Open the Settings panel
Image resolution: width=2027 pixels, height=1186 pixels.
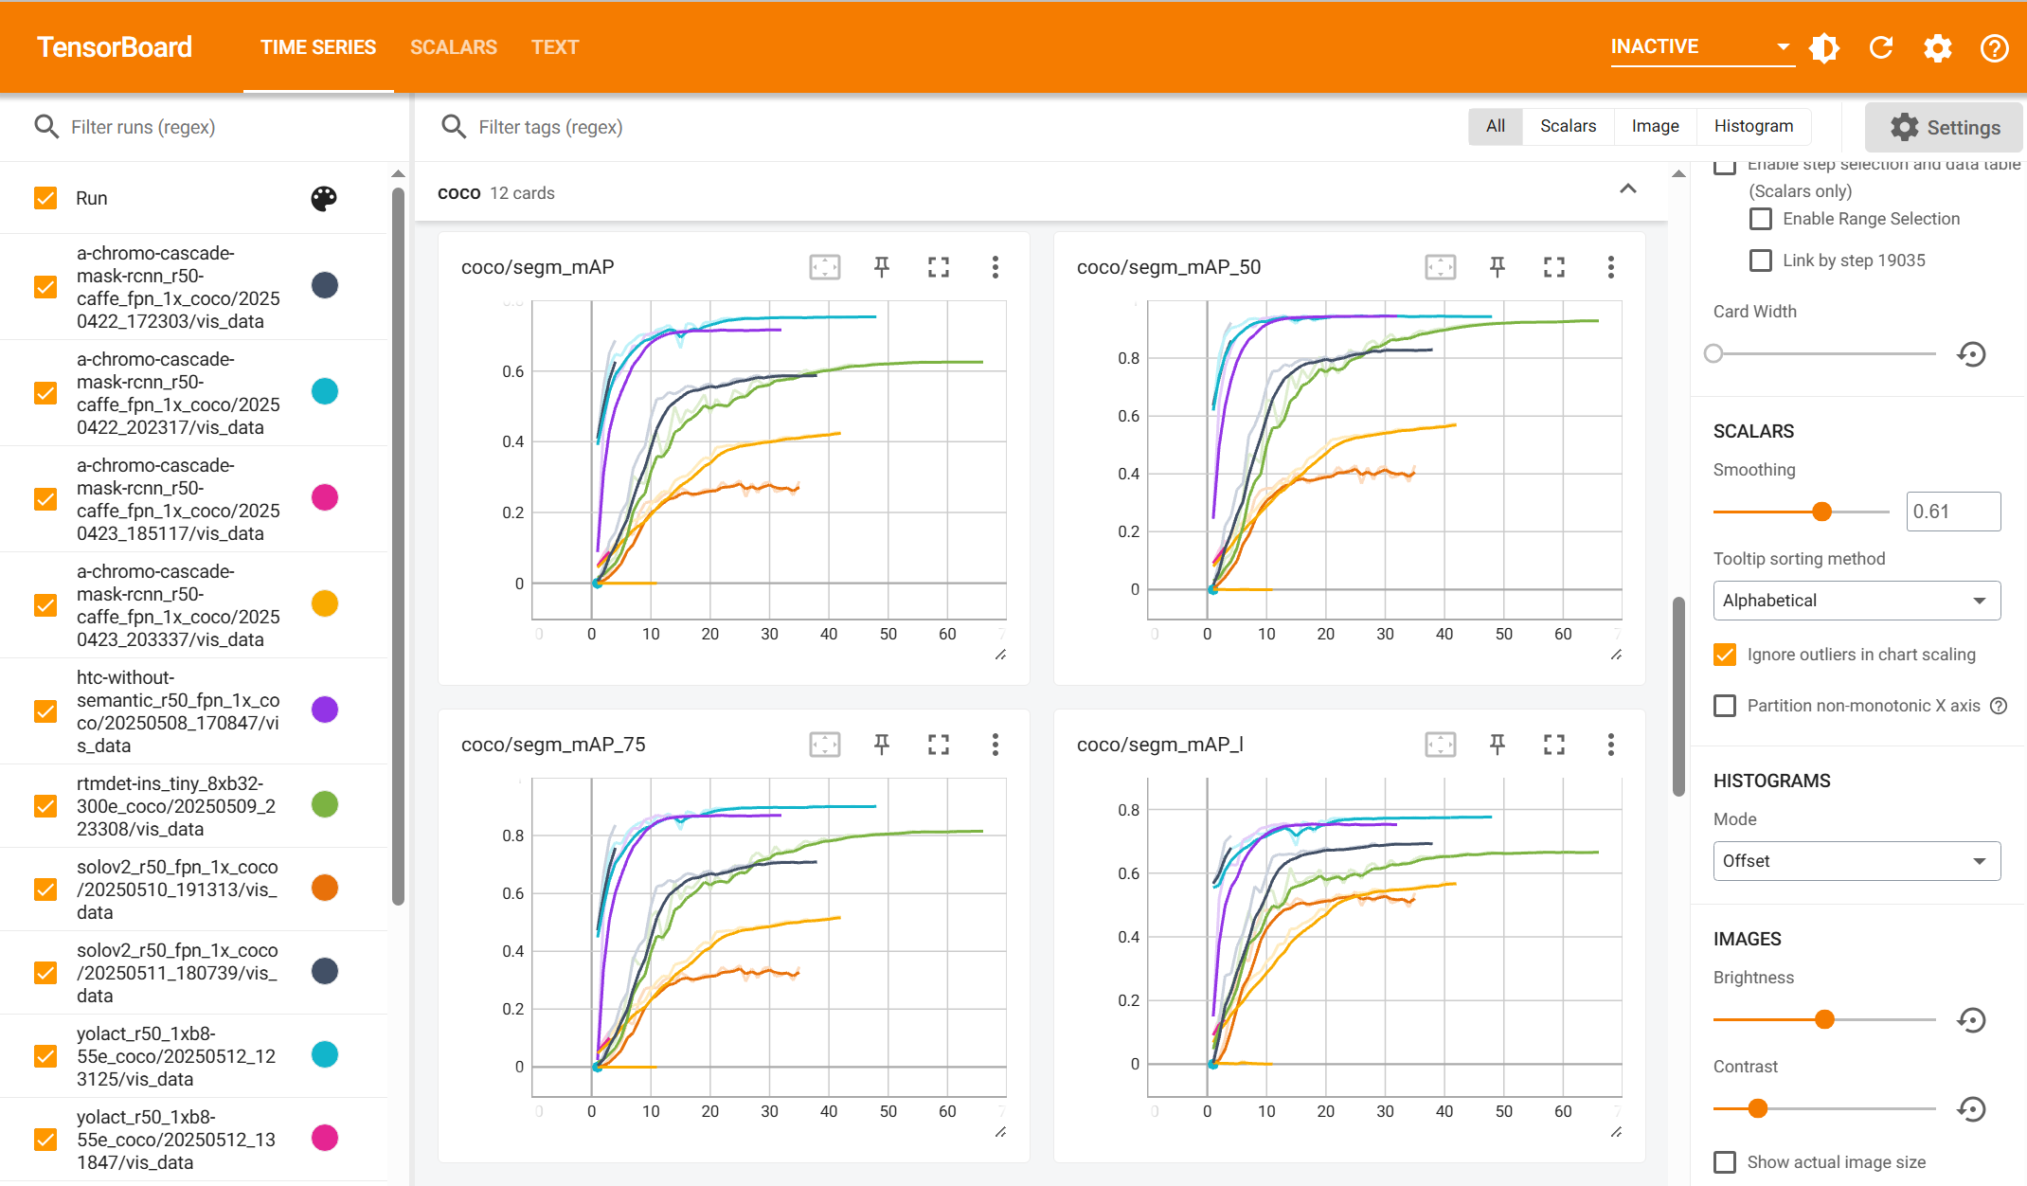1943,126
